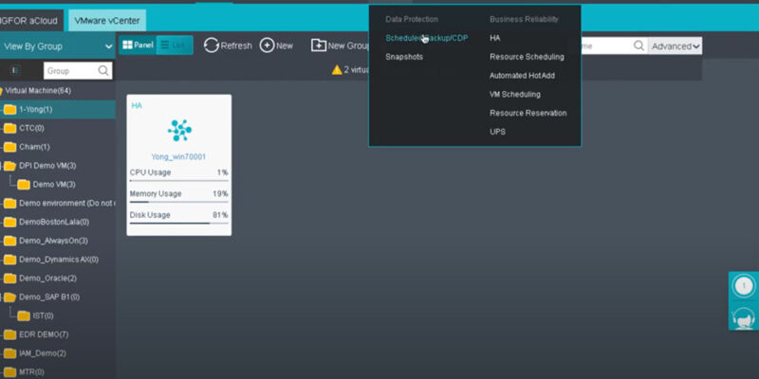Open the Advanced dropdown

(x=676, y=46)
